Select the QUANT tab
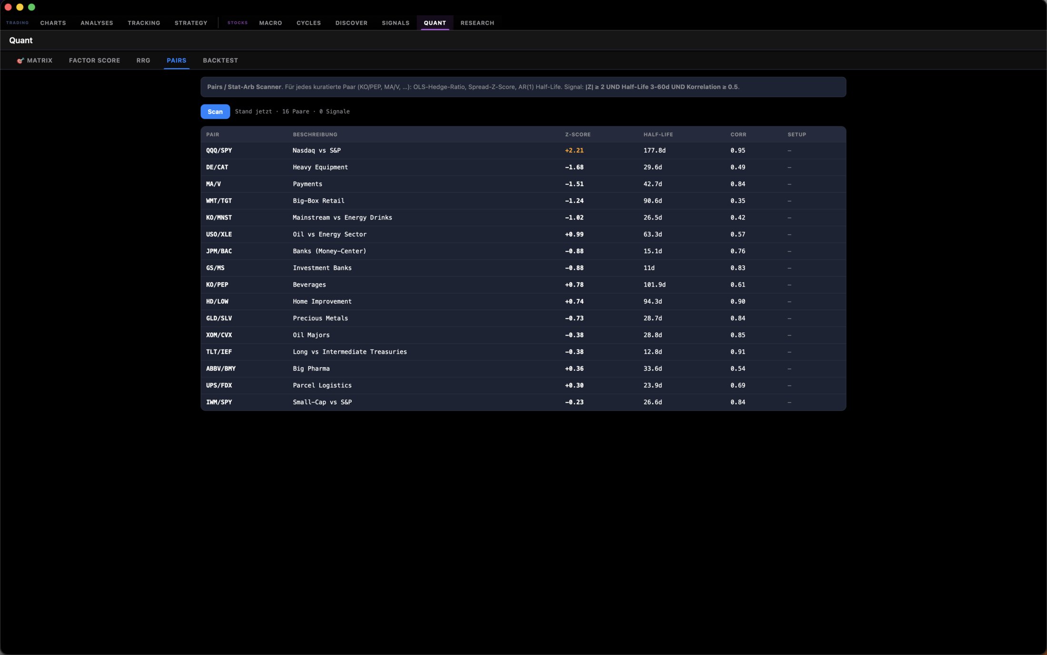Screen dimensions: 1047x655 [x=435, y=23]
